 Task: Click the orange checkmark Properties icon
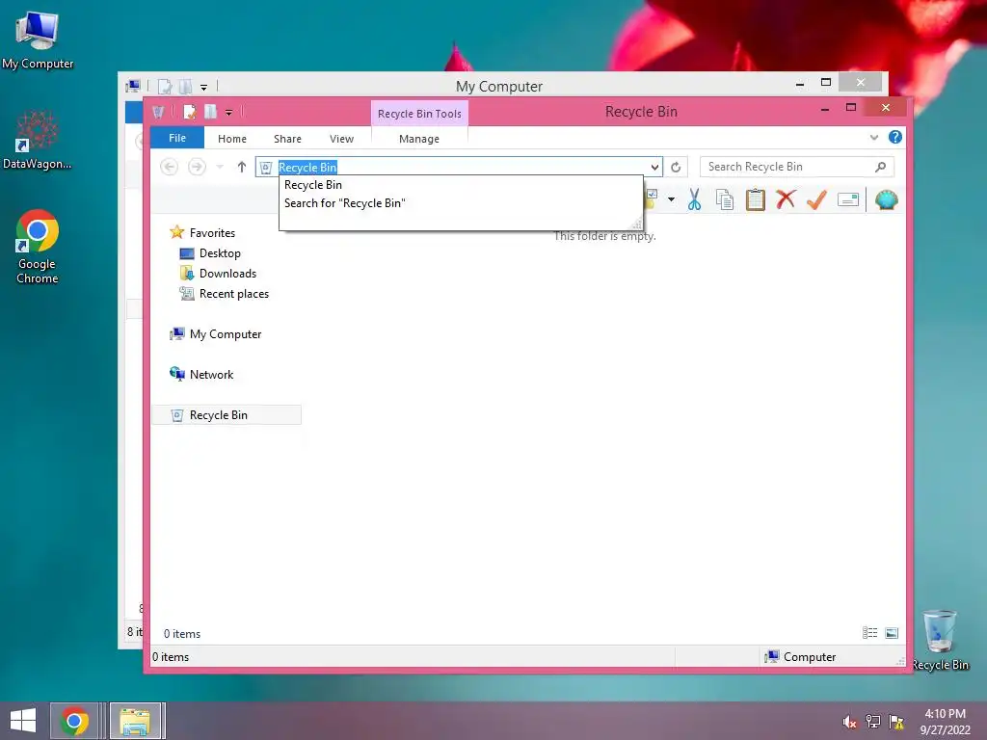[x=816, y=200]
